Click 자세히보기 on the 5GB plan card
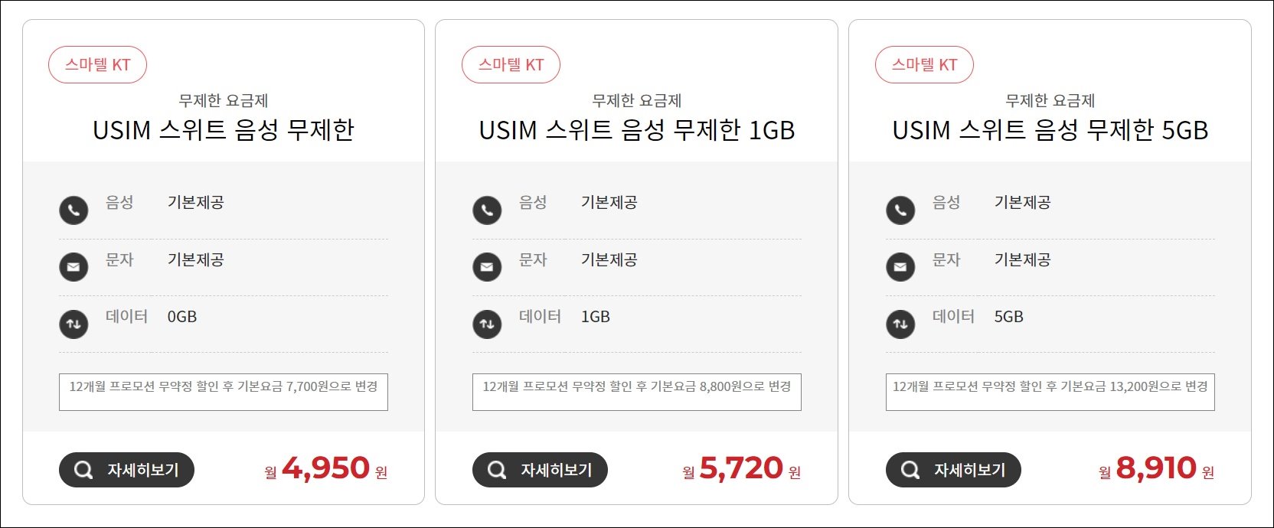The height and width of the screenshot is (528, 1274). (x=952, y=470)
